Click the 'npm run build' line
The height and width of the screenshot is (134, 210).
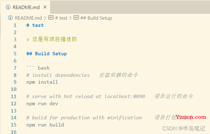tap(45, 125)
